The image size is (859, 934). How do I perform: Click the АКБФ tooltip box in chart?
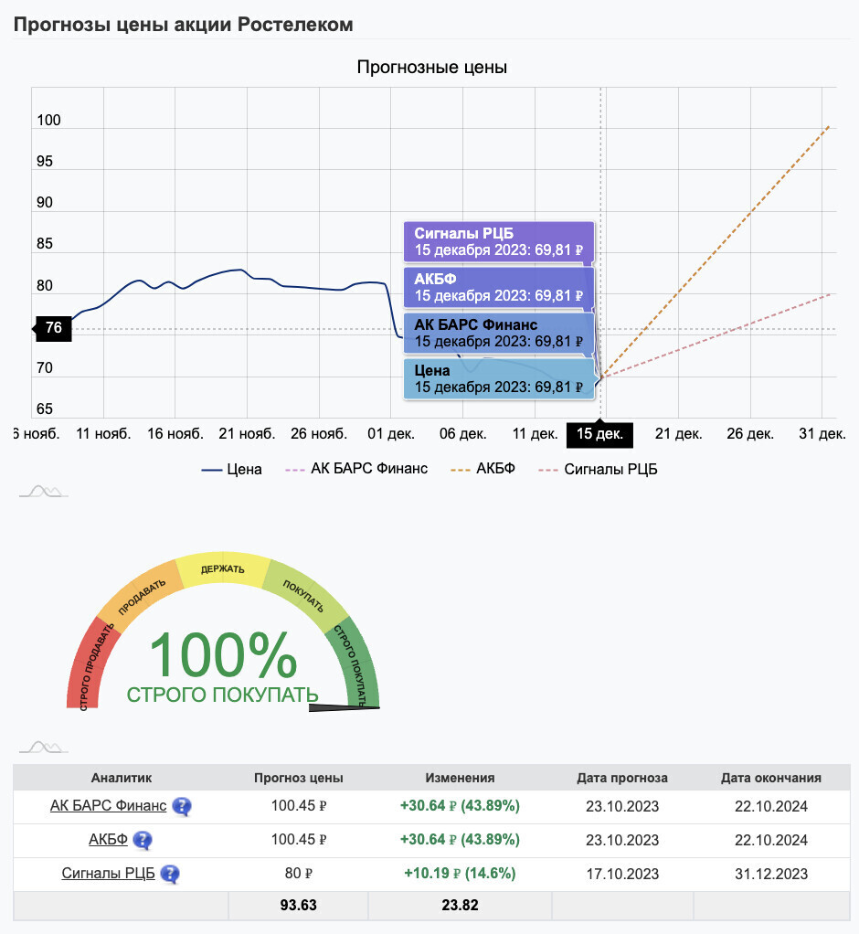click(x=499, y=287)
